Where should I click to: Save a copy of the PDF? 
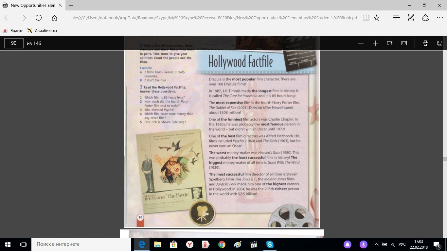click(x=440, y=43)
